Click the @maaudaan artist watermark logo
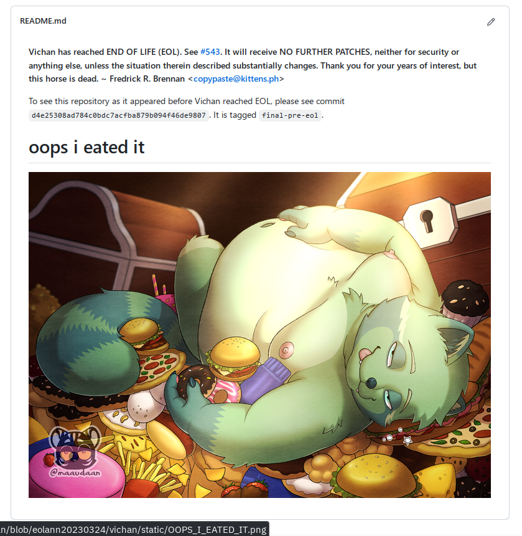 coord(75,450)
